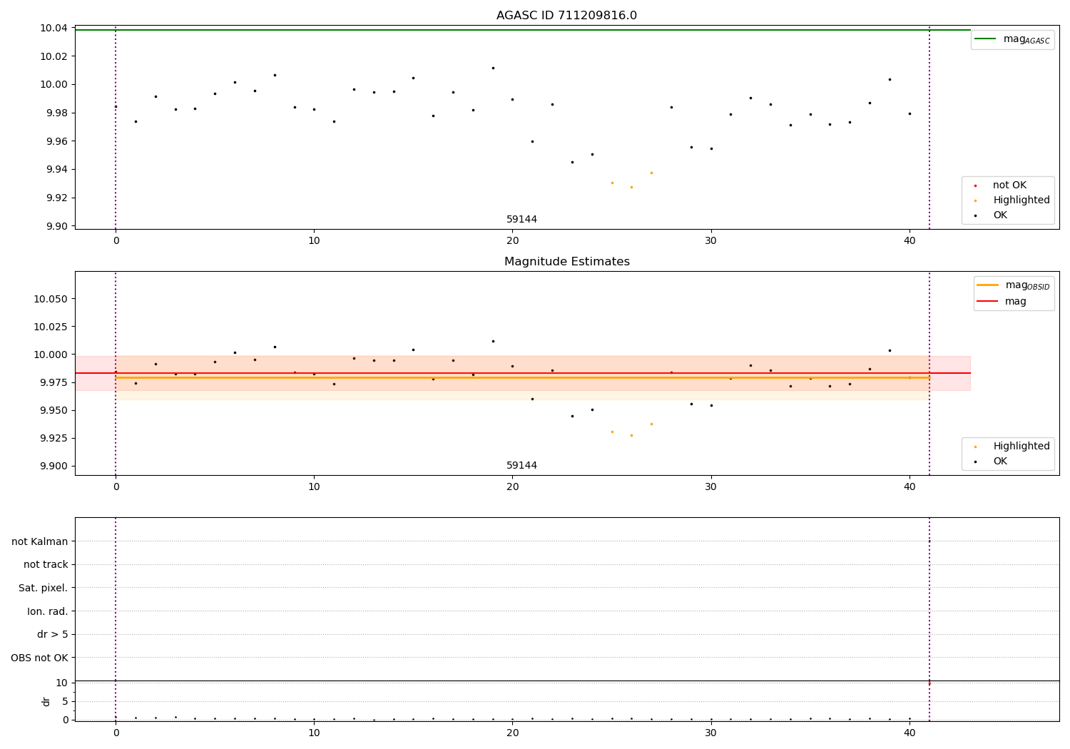
Task: Select the red "mag" legend entry
Action: pyautogui.click(x=1002, y=302)
